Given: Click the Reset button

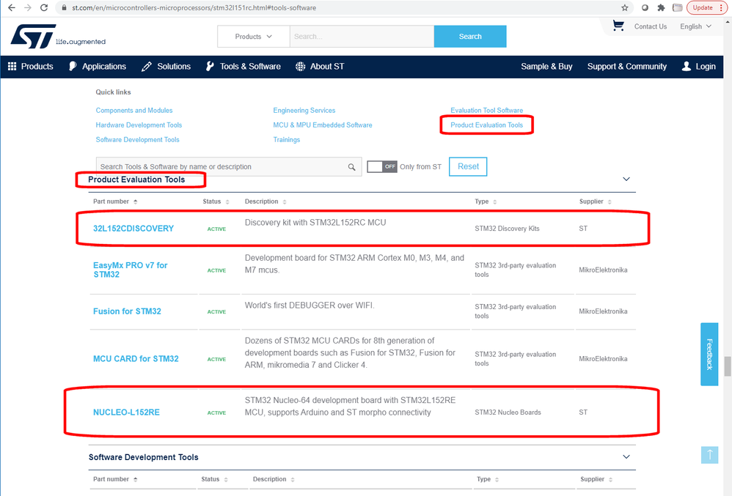Looking at the screenshot, I should point(468,166).
